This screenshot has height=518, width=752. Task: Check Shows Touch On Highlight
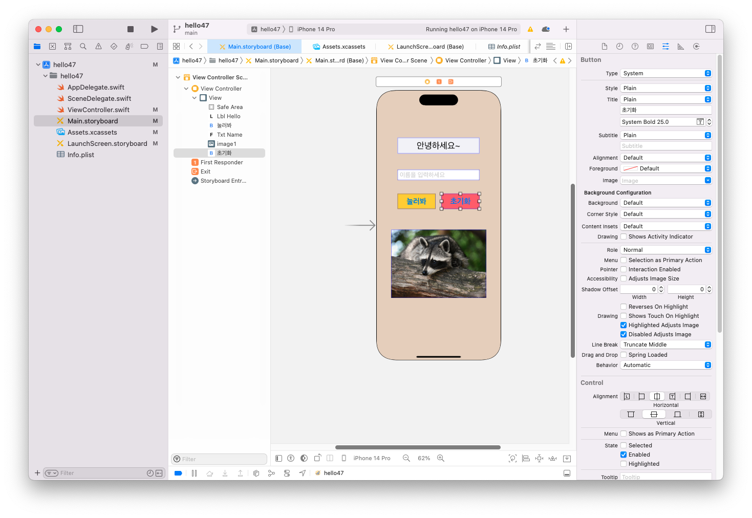tap(624, 316)
